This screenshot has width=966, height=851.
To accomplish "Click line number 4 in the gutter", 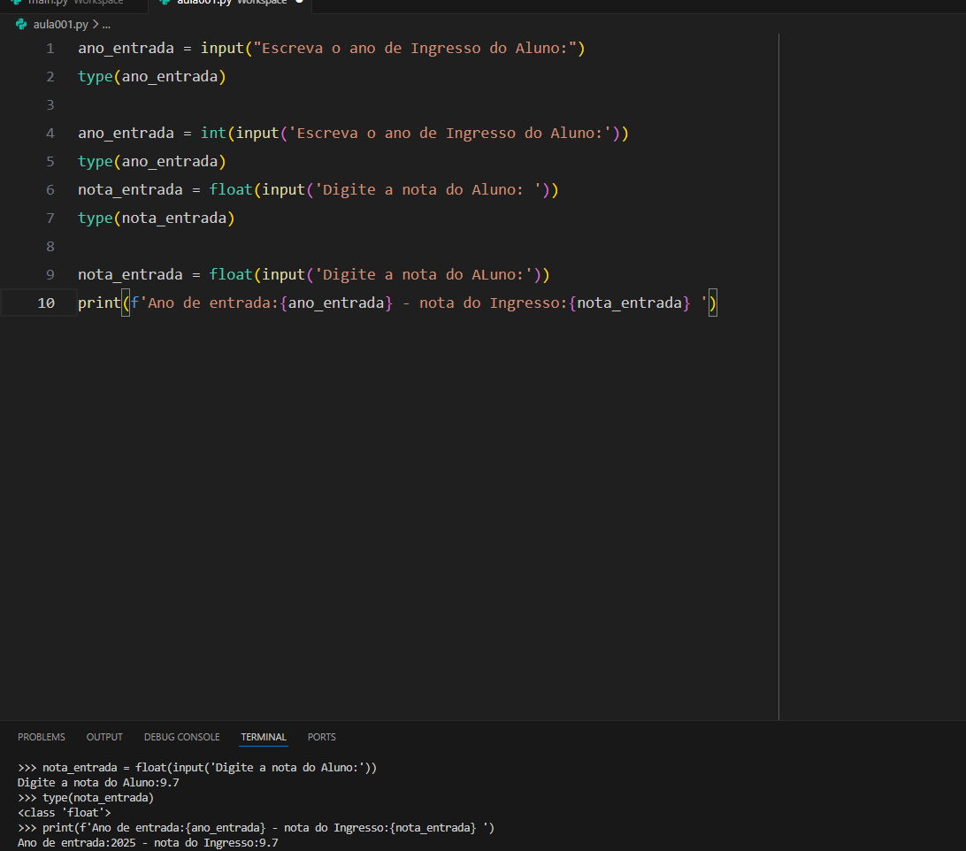I will 50,134.
